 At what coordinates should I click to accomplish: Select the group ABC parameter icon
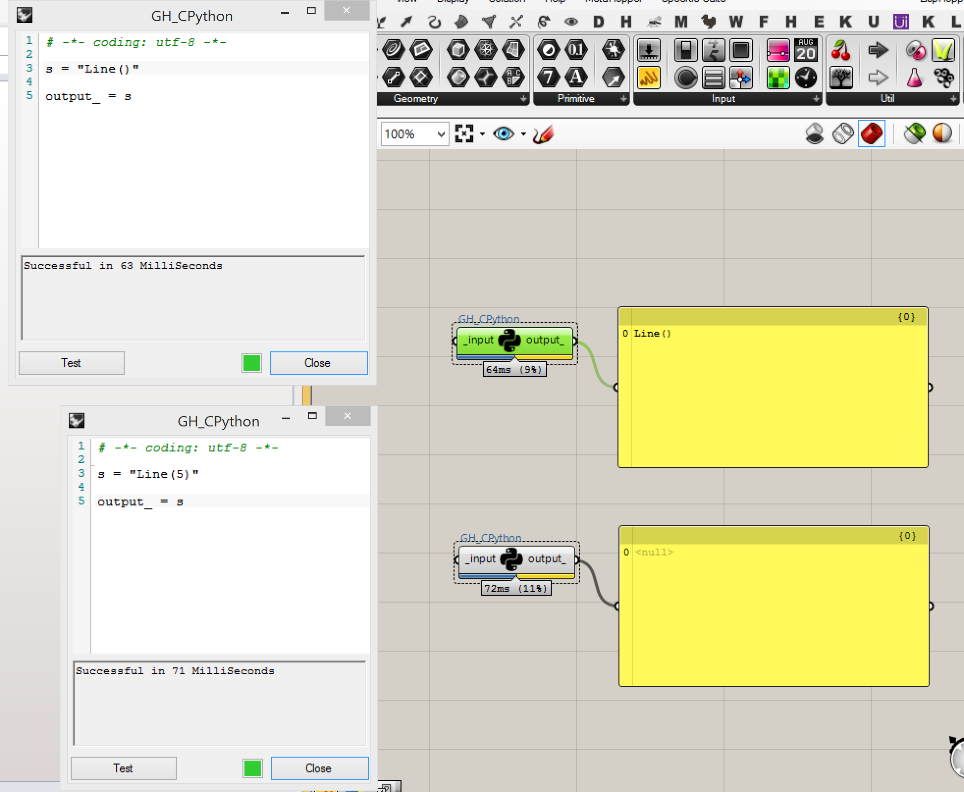(x=513, y=77)
